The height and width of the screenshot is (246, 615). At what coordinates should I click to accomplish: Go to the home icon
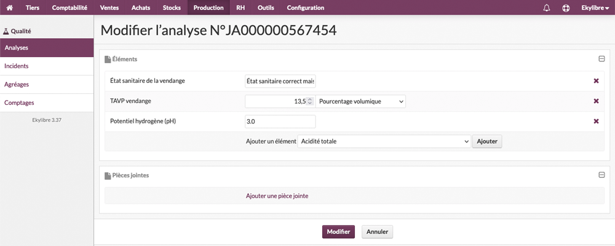[x=10, y=7]
